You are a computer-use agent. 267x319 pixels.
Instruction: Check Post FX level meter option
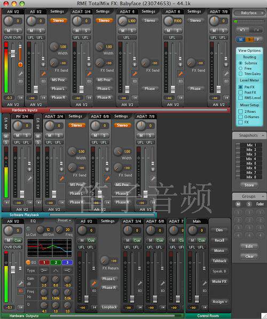click(240, 92)
